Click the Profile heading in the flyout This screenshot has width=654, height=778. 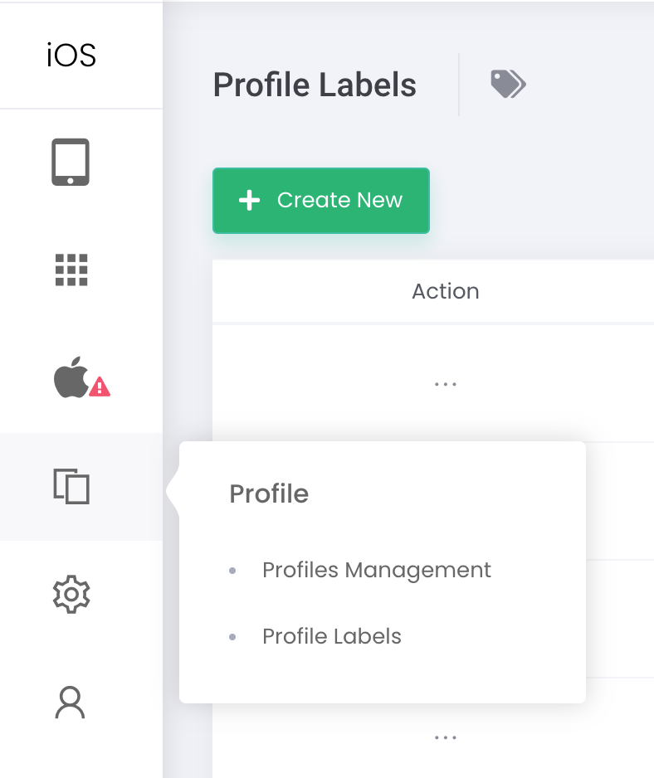(269, 494)
